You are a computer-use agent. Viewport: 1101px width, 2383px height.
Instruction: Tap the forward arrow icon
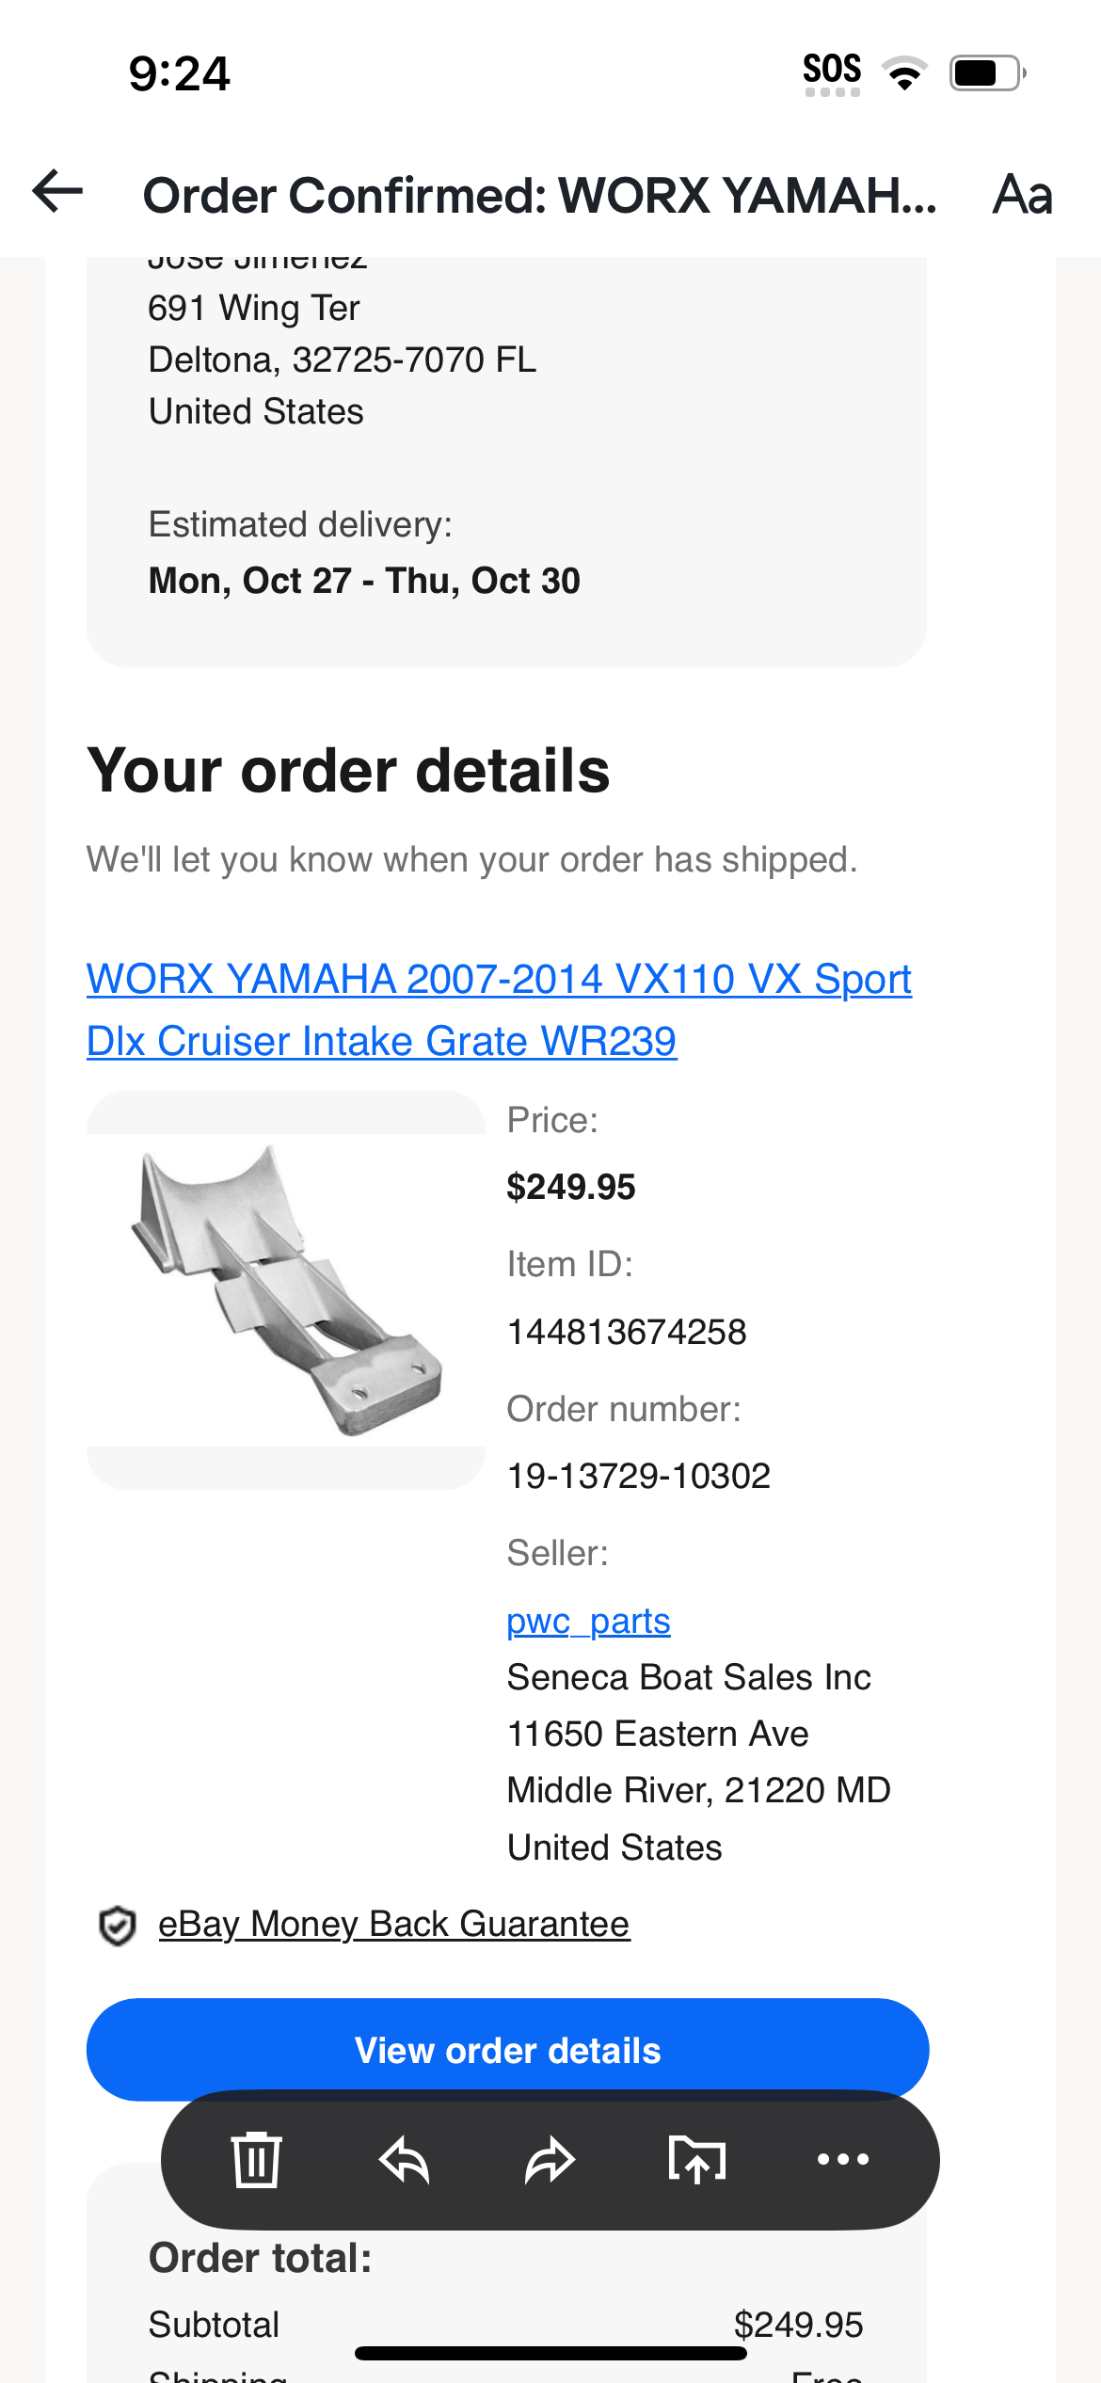pyautogui.click(x=550, y=2159)
